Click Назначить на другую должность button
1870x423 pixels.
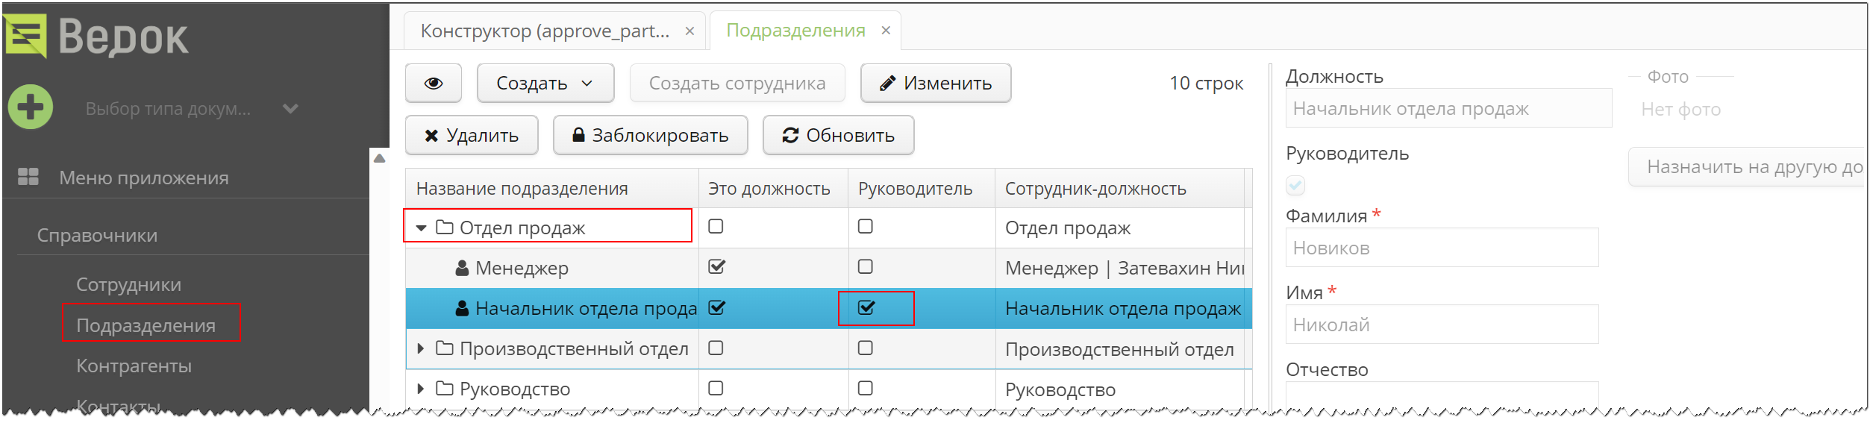pos(1747,167)
